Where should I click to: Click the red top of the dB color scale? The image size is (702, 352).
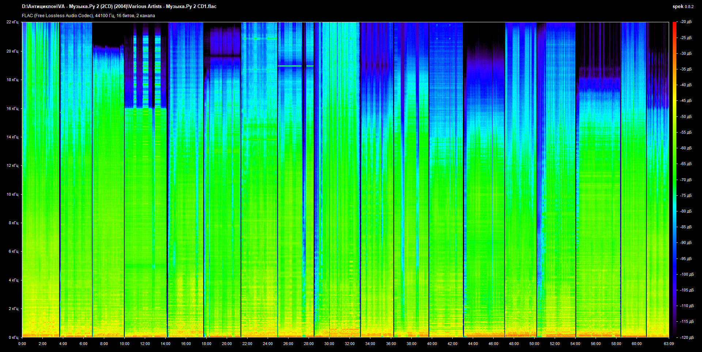point(674,24)
